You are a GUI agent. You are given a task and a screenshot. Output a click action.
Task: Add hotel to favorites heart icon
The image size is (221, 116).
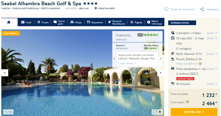pos(166,9)
